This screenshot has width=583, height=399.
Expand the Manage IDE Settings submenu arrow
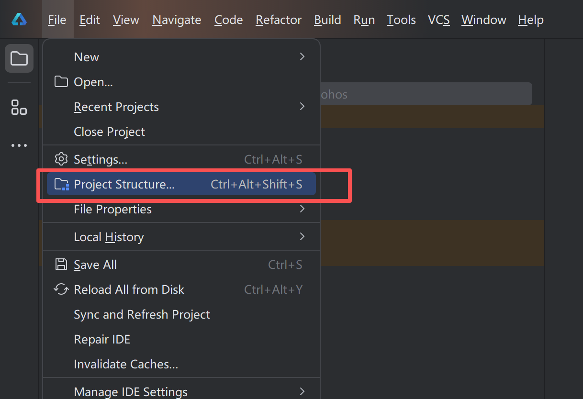(302, 391)
